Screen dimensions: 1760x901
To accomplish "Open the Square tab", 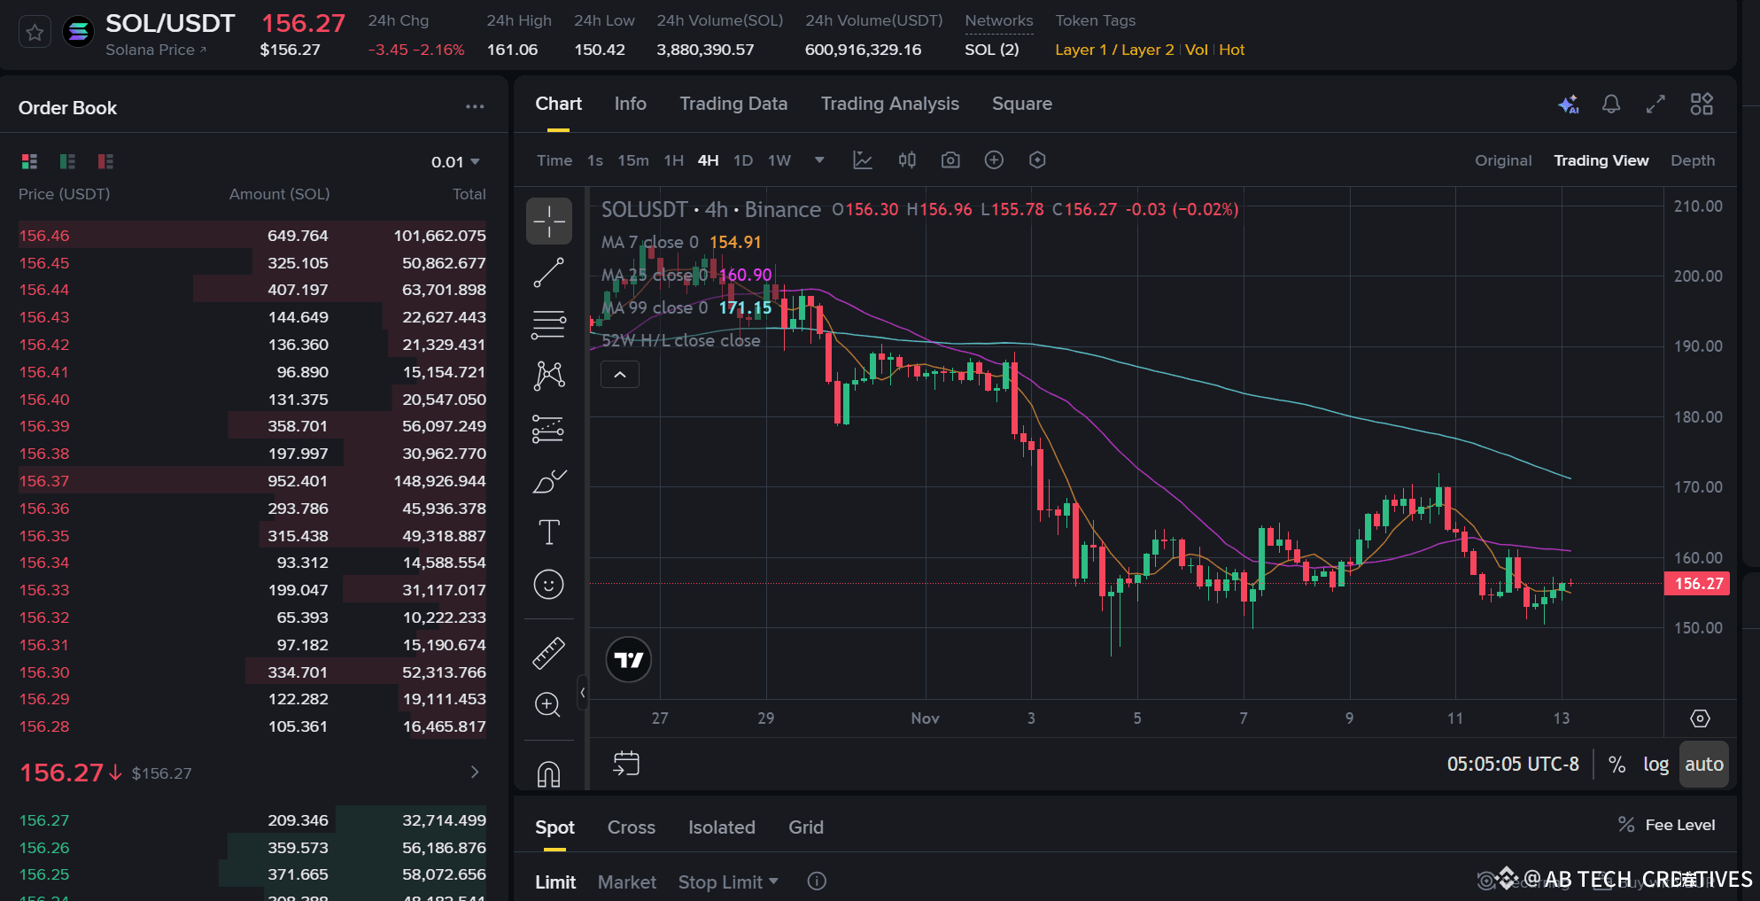I will tap(1022, 104).
